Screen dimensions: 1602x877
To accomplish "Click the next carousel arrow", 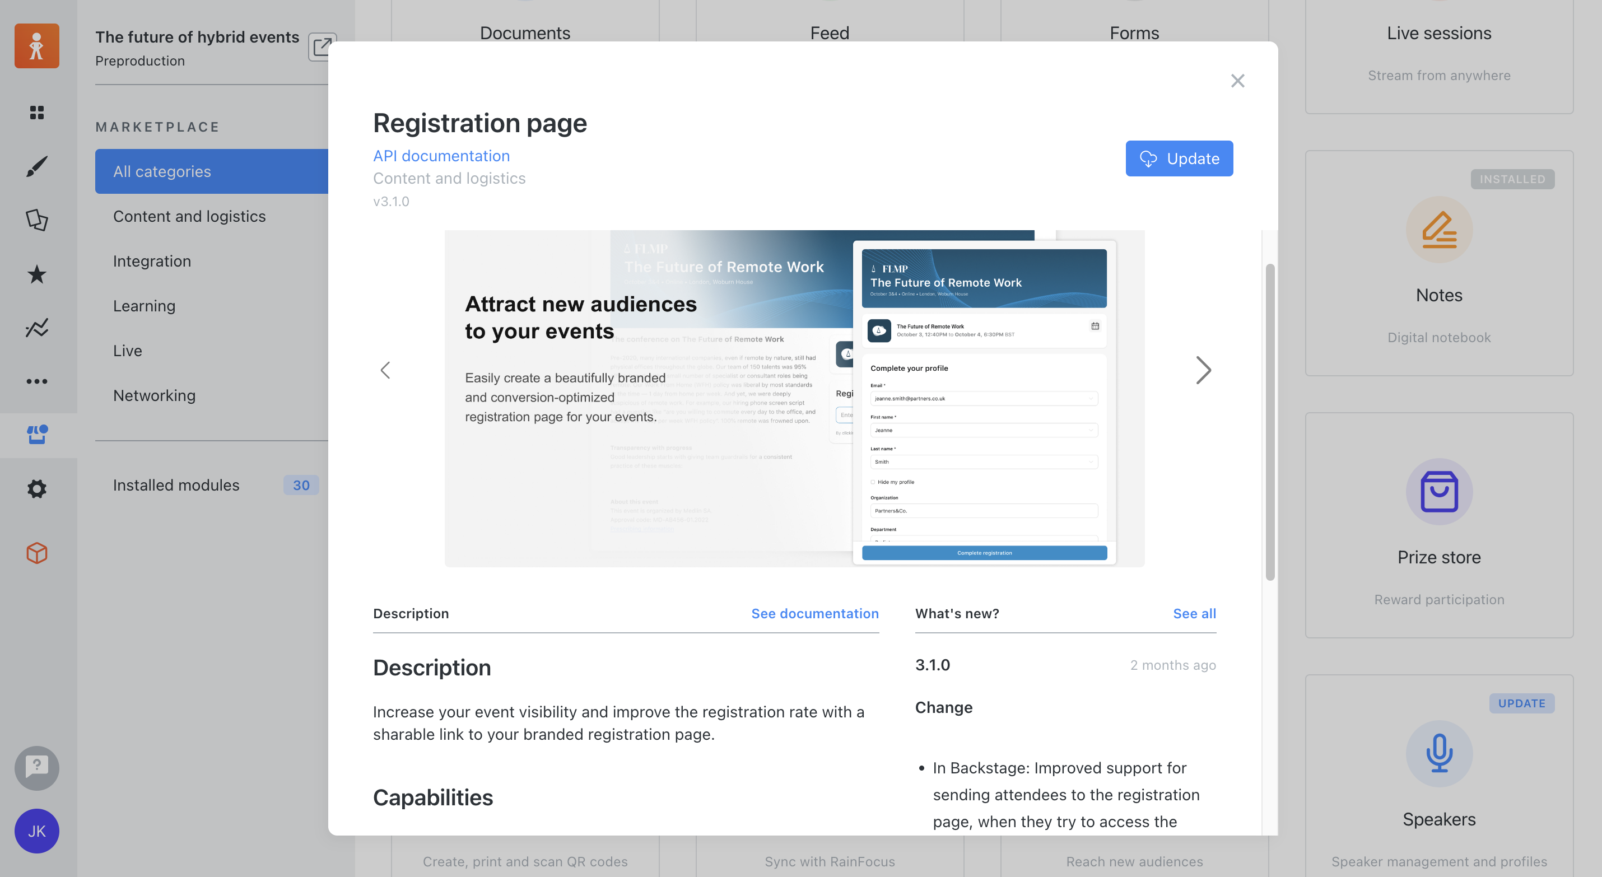I will [1204, 370].
